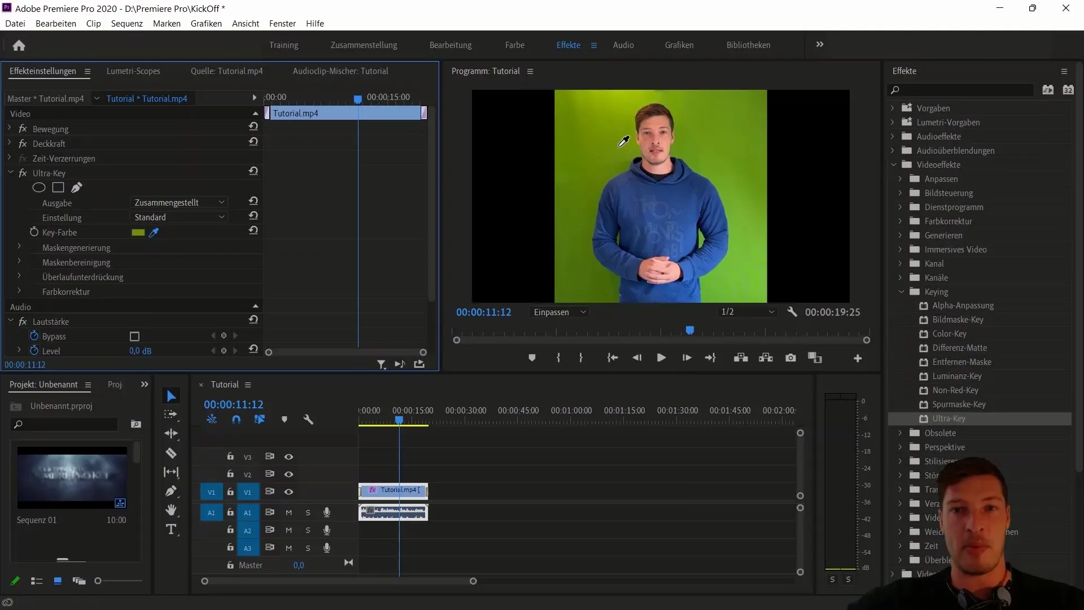Select the Track Select Forward tool

[171, 415]
